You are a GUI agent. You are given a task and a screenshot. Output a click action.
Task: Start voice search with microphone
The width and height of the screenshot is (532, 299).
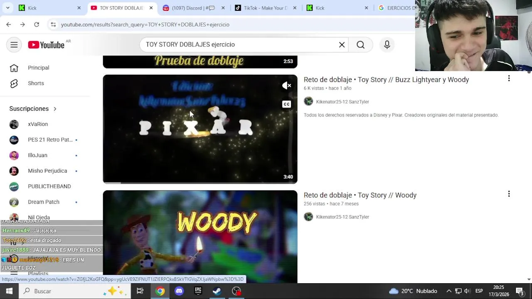[387, 45]
